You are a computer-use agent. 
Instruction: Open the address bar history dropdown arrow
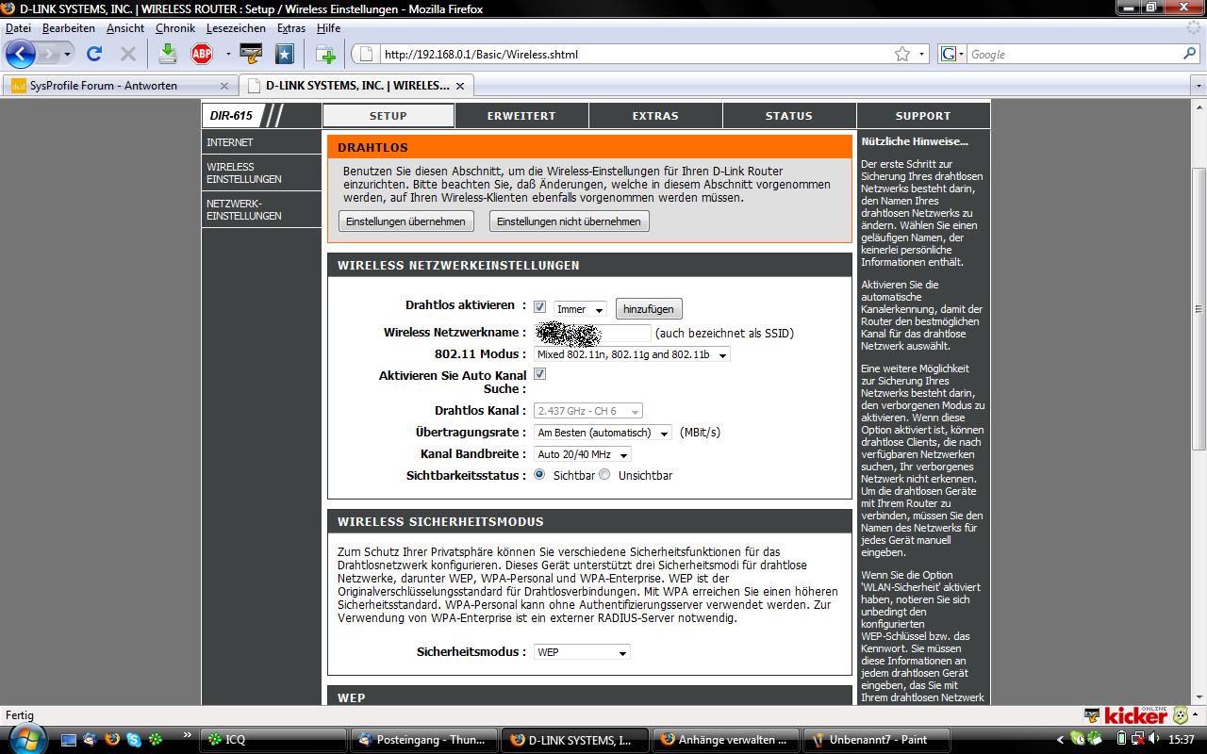(x=922, y=55)
